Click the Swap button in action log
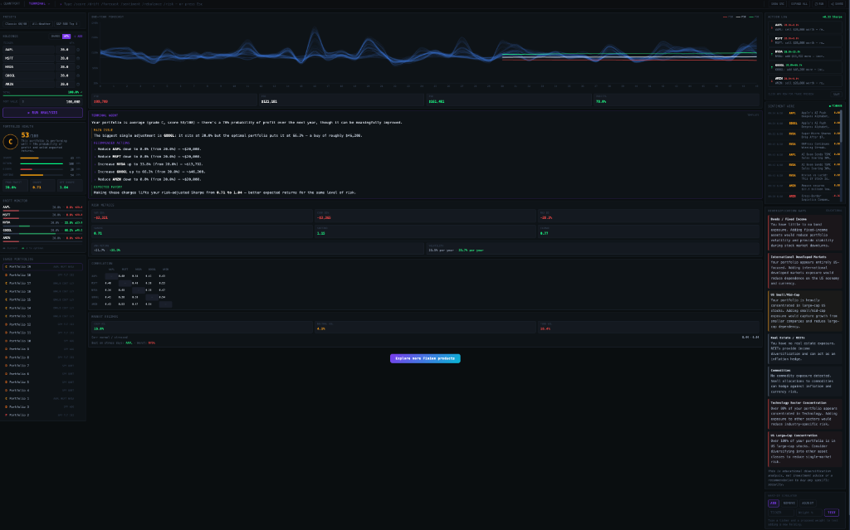Image resolution: width=850 pixels, height=530 pixels. point(837,94)
